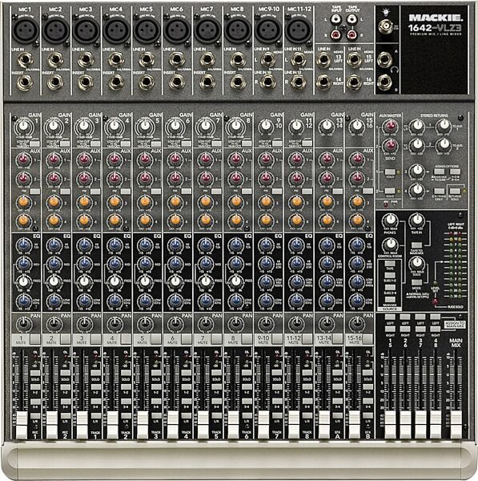The image size is (478, 481).
Task: Click the channel 8 fader
Action: tap(234, 425)
